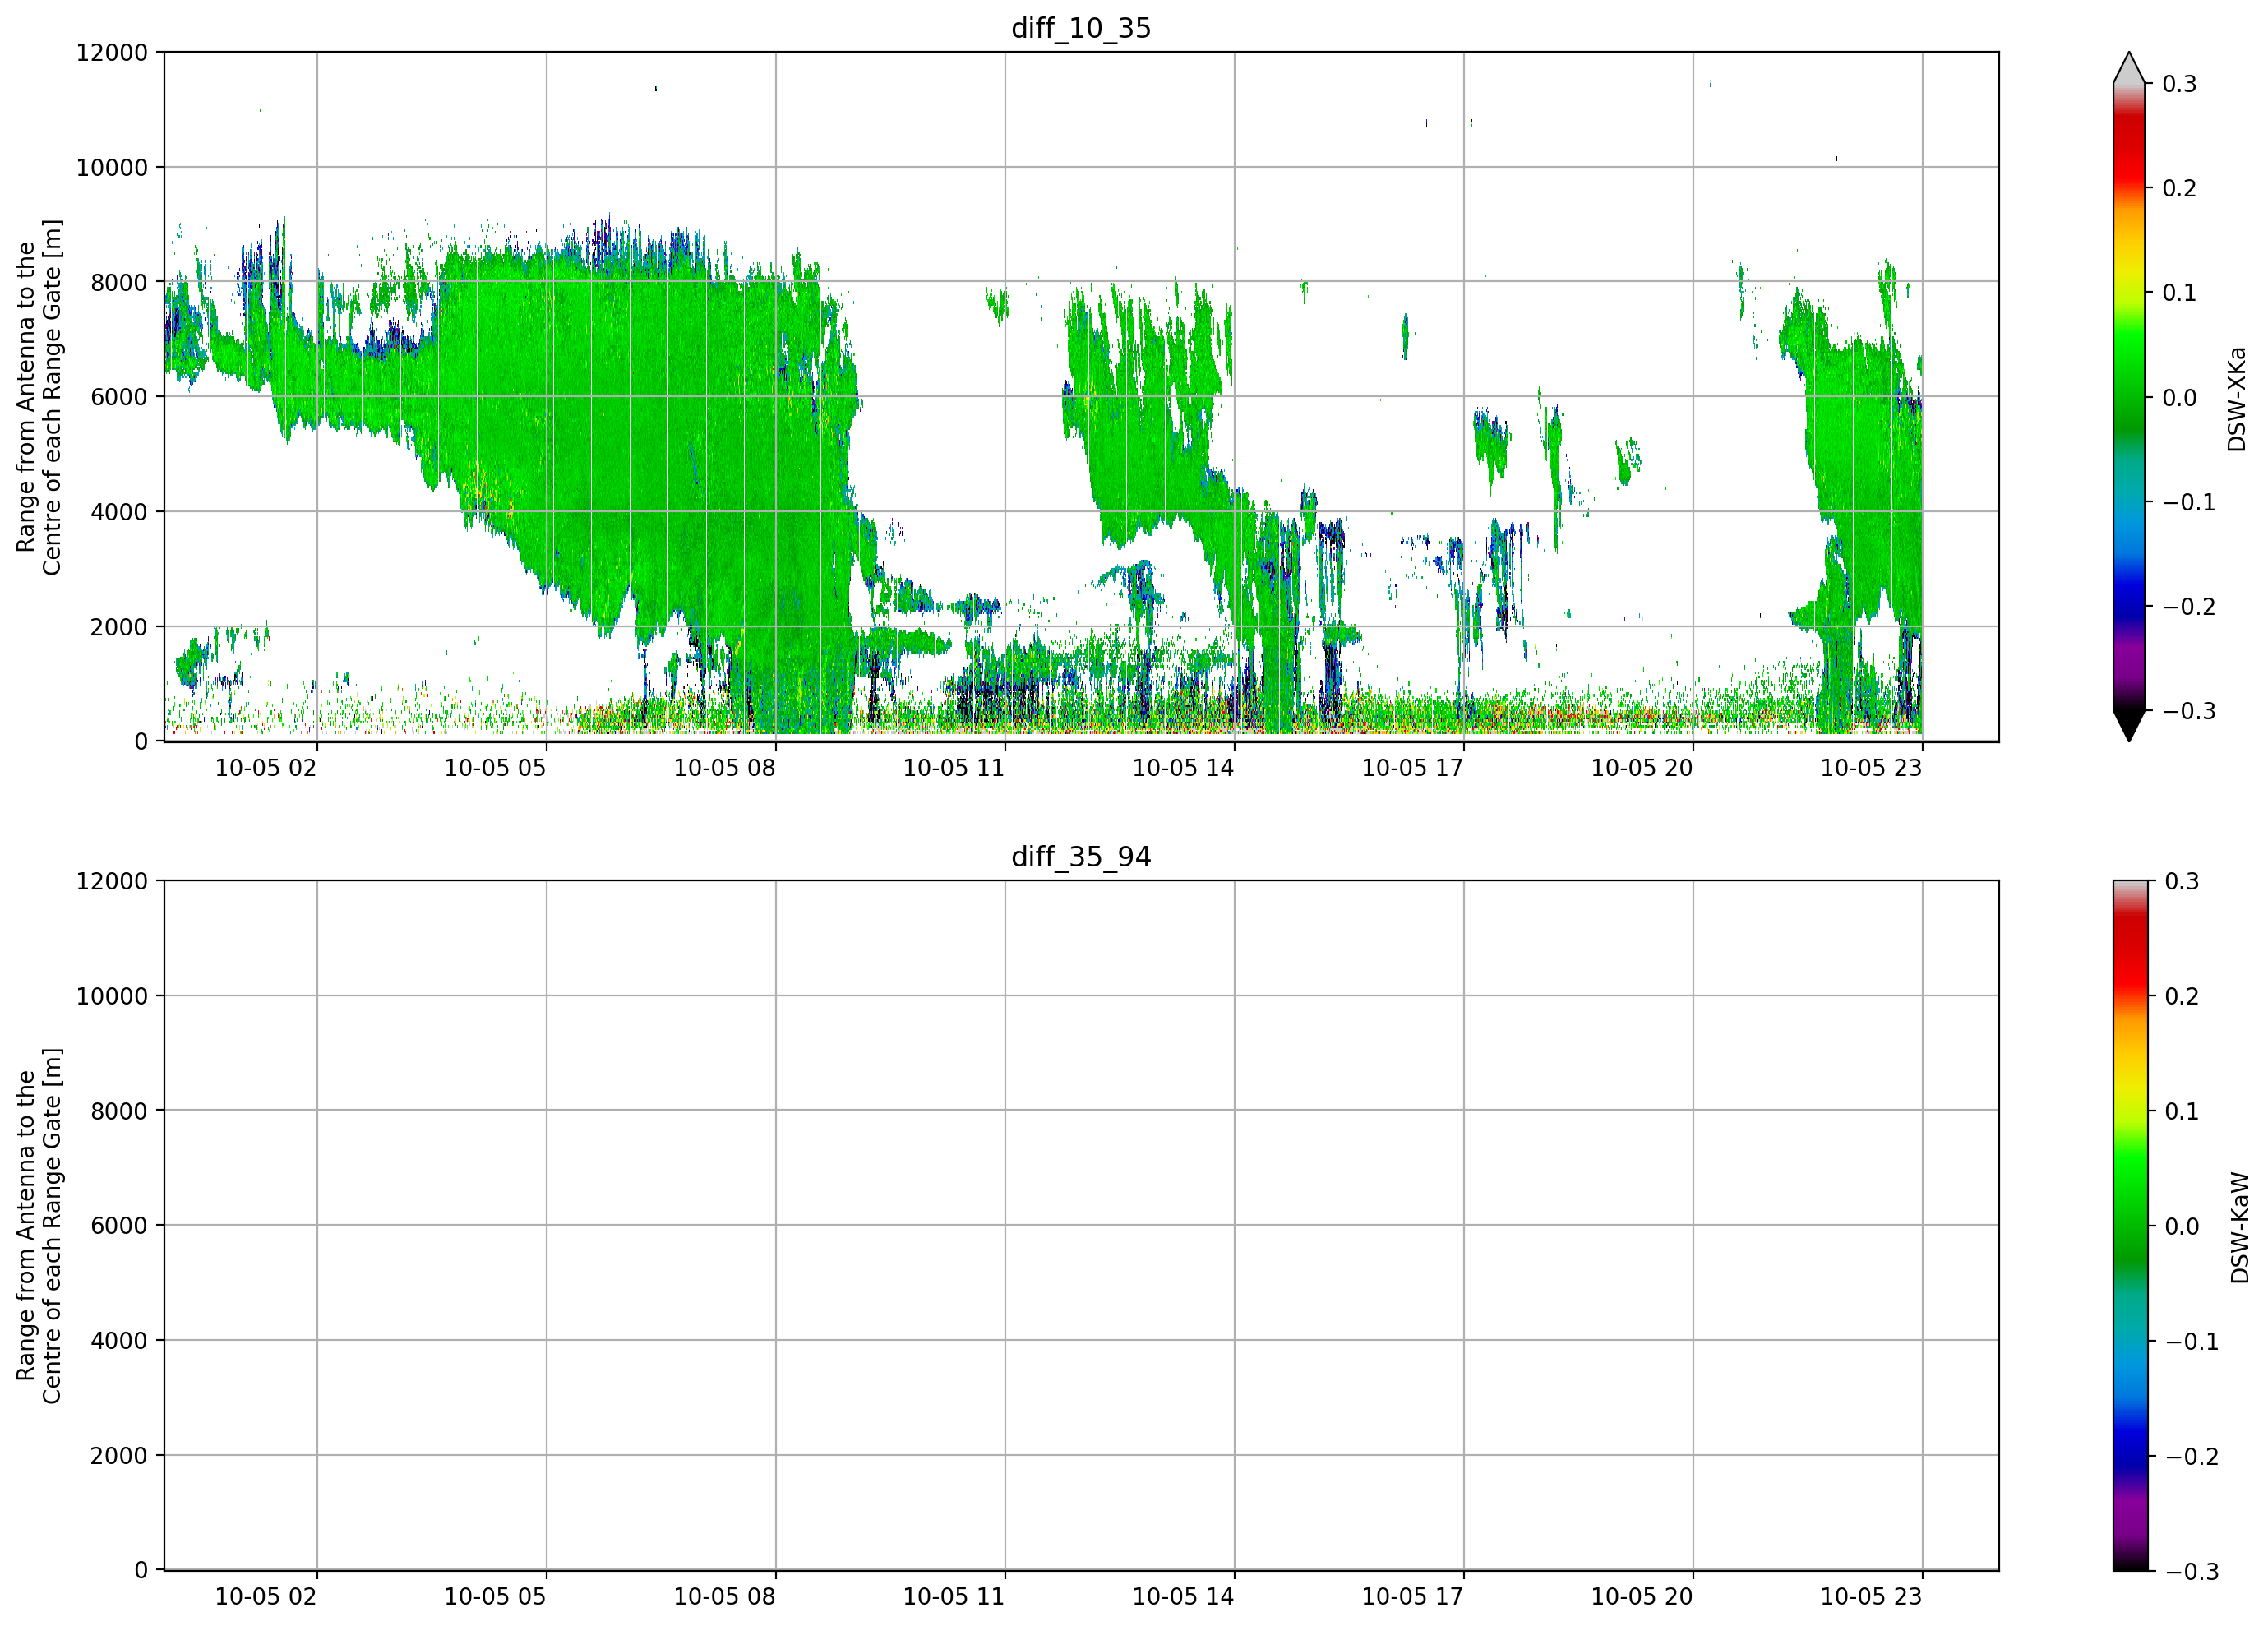Image resolution: width=2268 pixels, height=1626 pixels.
Task: Click the 6000 y-tick in diff_10_35 plot
Action: [x=119, y=397]
